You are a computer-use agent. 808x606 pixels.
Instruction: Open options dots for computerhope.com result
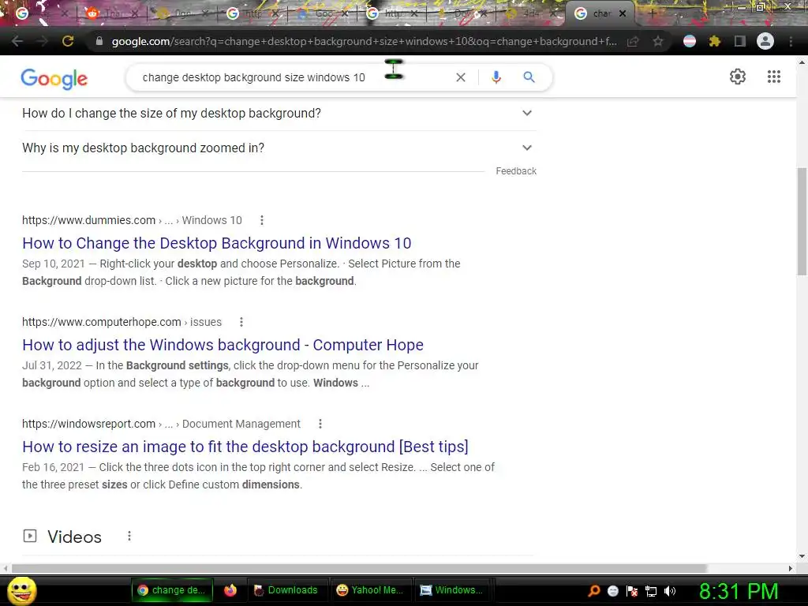(241, 322)
